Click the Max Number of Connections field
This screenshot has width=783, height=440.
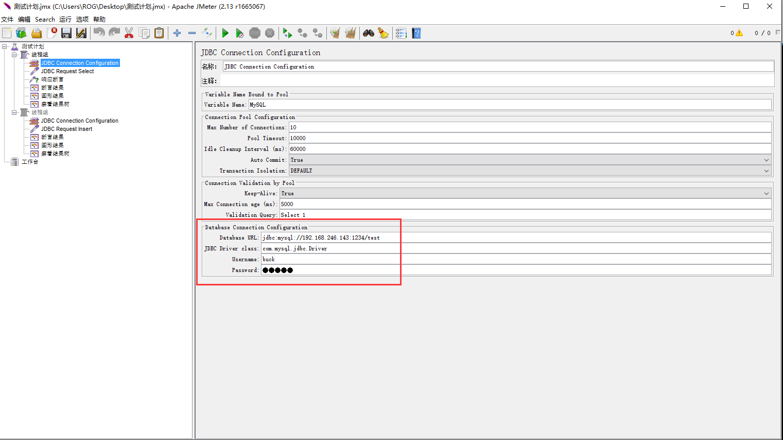pos(530,127)
